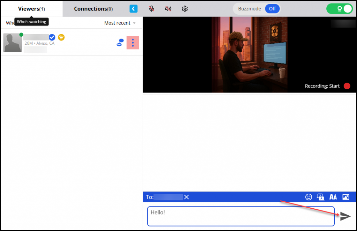The image size is (357, 231).
Task: Switch to the Viewers tab
Action: [31, 9]
